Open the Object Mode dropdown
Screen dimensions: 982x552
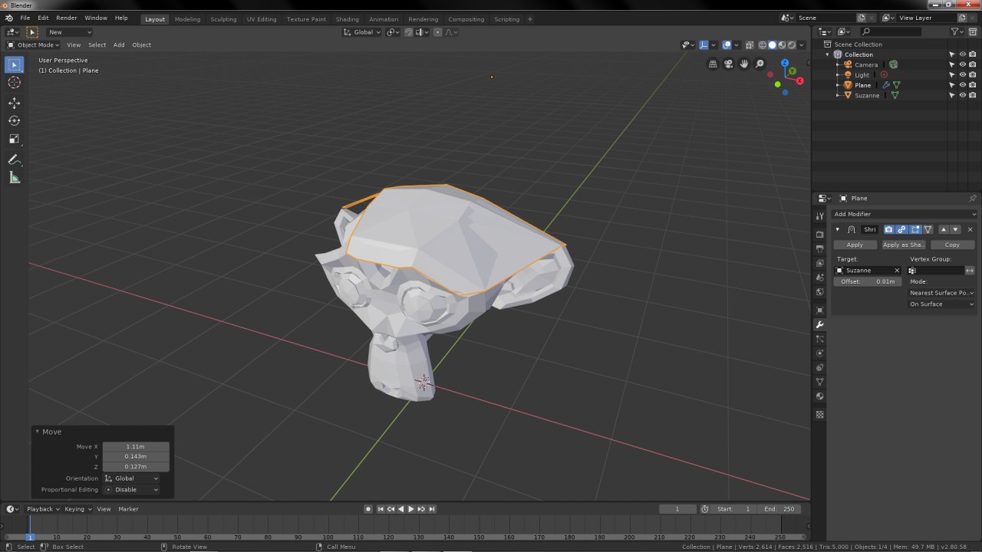33,44
